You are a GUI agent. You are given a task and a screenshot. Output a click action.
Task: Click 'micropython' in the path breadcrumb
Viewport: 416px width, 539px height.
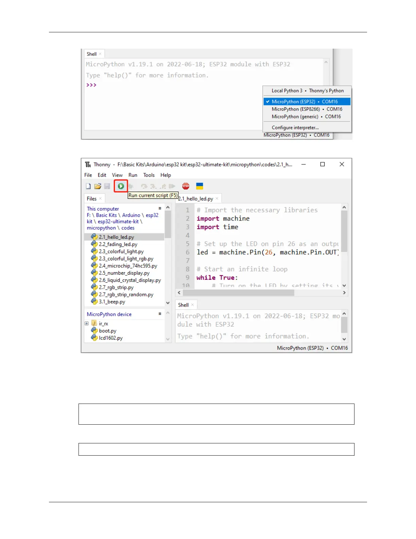pos(101,228)
